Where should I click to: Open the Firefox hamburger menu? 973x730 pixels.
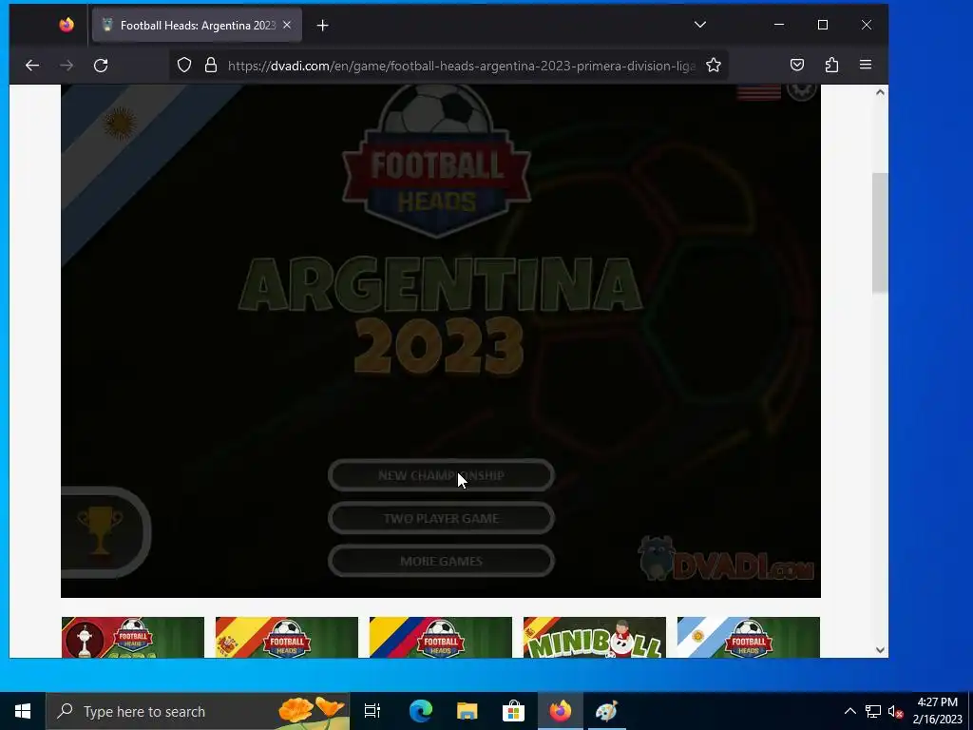pyautogui.click(x=866, y=66)
